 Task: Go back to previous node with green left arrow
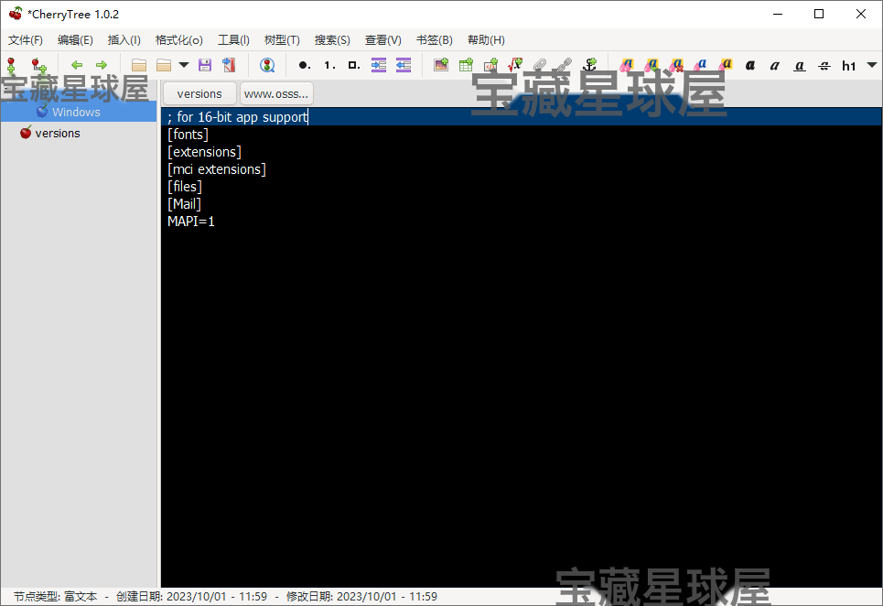[77, 65]
